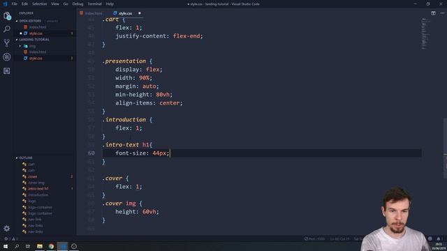Open the Extensions view in activity bar
This screenshot has width=447, height=251.
click(x=7, y=71)
